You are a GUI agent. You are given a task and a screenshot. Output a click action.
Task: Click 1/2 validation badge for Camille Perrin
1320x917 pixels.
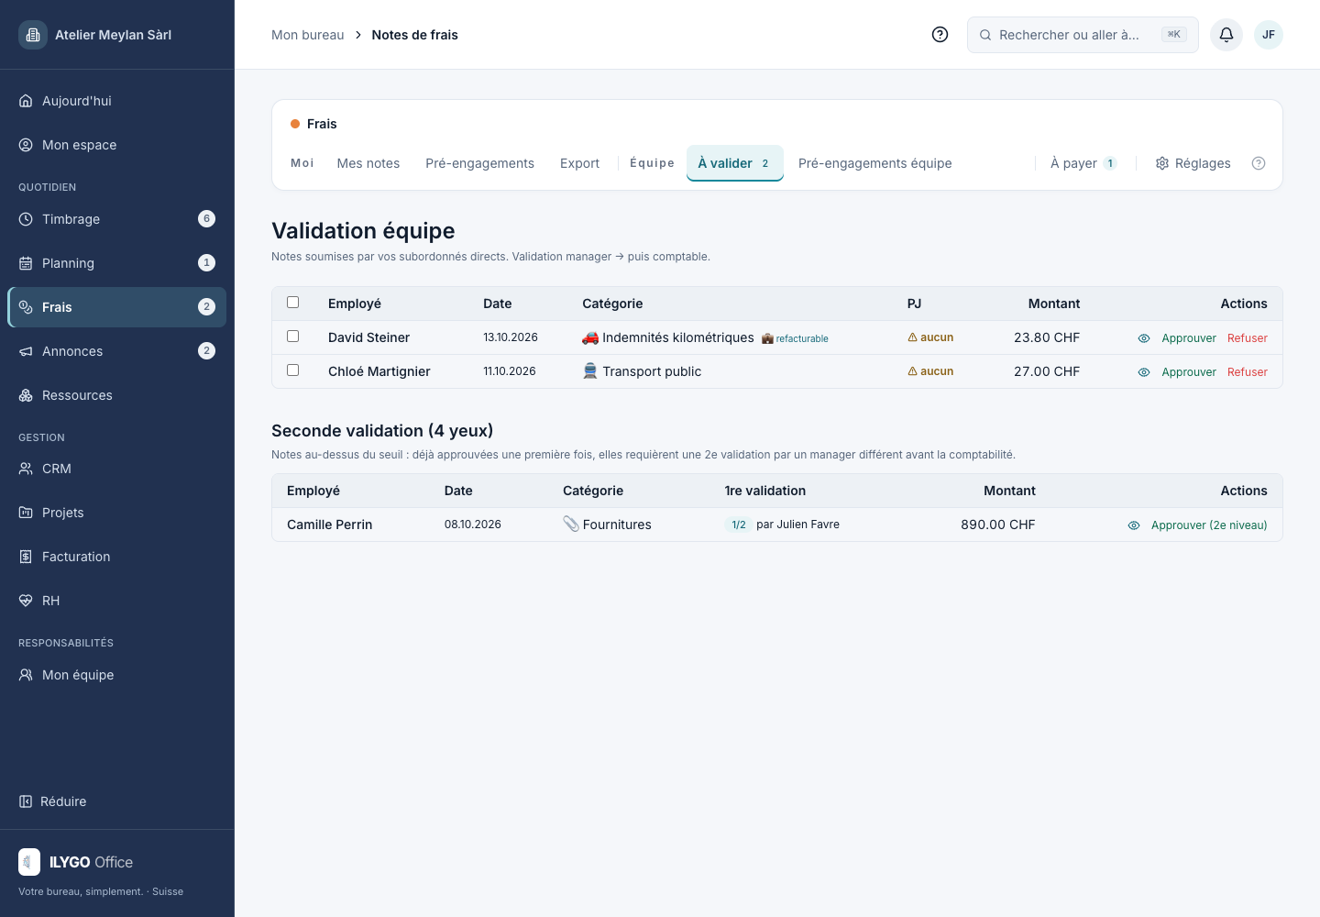(739, 525)
